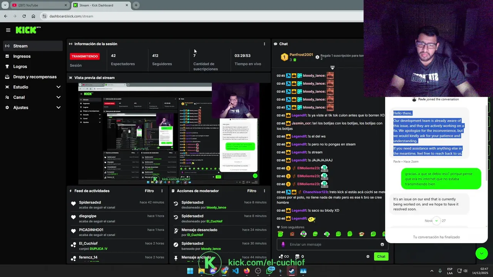Go back with the browser back arrow
493x277 pixels.
point(5,16)
